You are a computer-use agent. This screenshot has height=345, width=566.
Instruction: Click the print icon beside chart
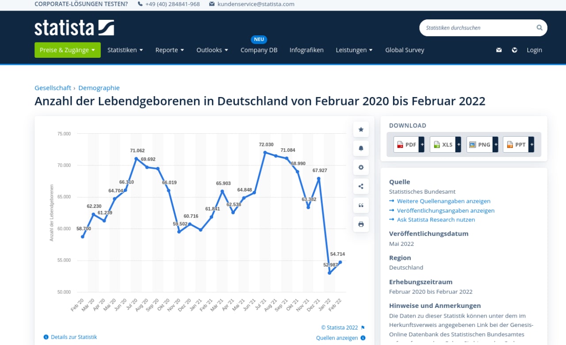tap(361, 224)
